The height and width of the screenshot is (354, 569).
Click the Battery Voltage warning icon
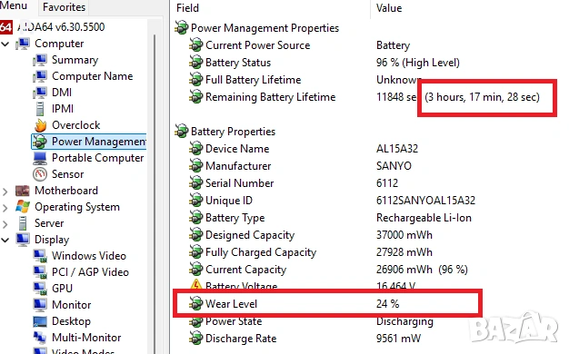pyautogui.click(x=196, y=284)
